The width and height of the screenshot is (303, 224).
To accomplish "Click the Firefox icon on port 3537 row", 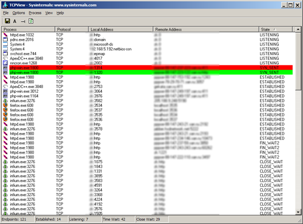I will [5, 110].
